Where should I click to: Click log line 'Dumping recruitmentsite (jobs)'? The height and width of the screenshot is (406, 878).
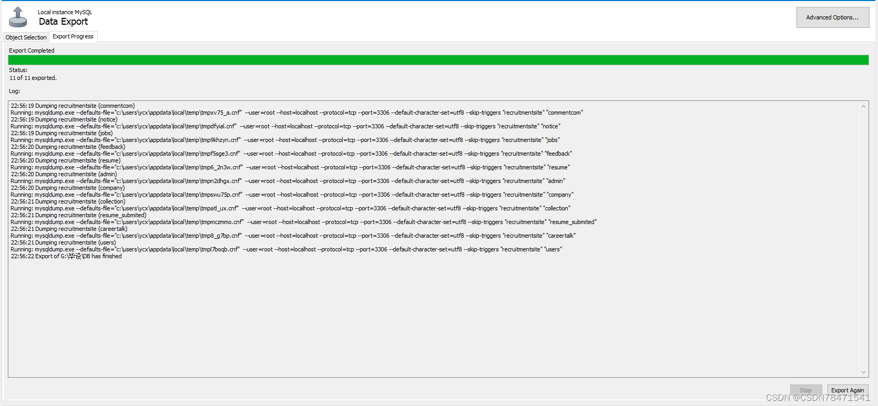point(62,133)
